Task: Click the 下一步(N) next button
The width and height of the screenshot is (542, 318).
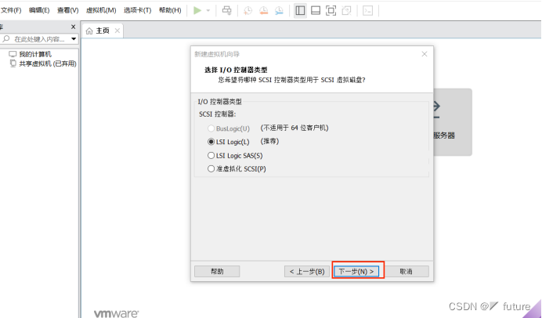Action: [x=356, y=271]
